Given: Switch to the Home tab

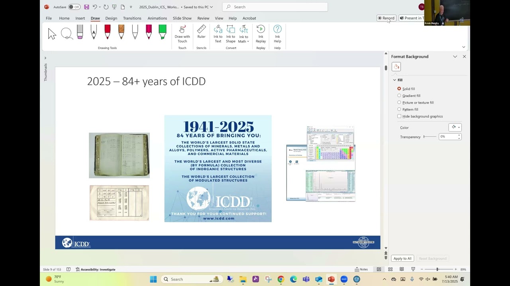Looking at the screenshot, I should click(64, 18).
